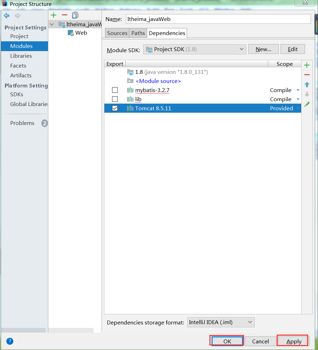Check Export for mybatis-3.2.7

tap(115, 90)
